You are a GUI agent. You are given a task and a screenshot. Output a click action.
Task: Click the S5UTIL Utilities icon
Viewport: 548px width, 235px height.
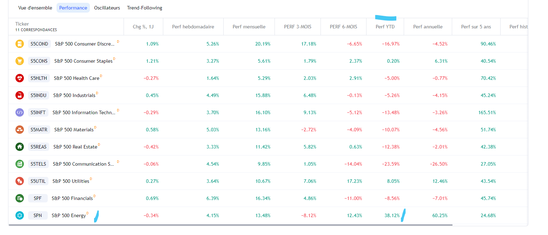tap(19, 181)
